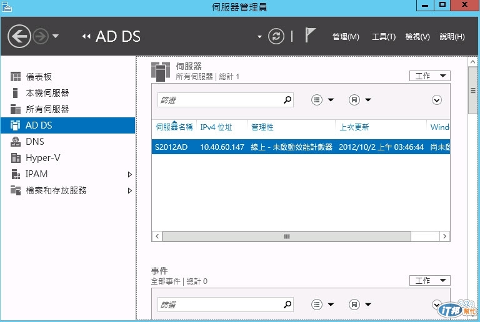Open the navigation history dropdown arrow
This screenshot has height=322, width=480.
pyautogui.click(x=56, y=36)
